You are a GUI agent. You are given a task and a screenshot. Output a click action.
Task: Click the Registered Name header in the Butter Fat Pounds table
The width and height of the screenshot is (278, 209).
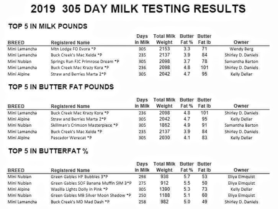[x=70, y=106]
